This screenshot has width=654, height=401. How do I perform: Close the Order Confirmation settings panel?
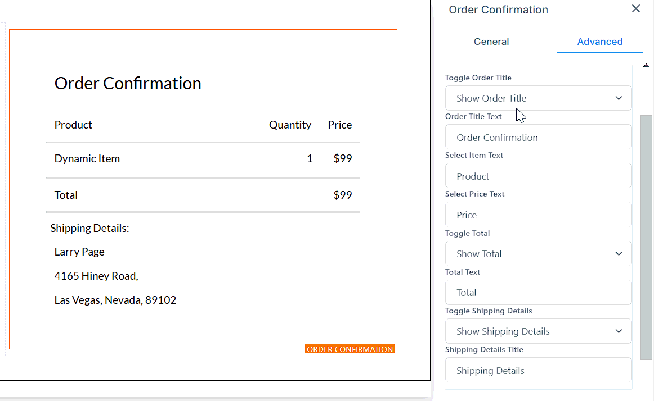click(x=636, y=9)
